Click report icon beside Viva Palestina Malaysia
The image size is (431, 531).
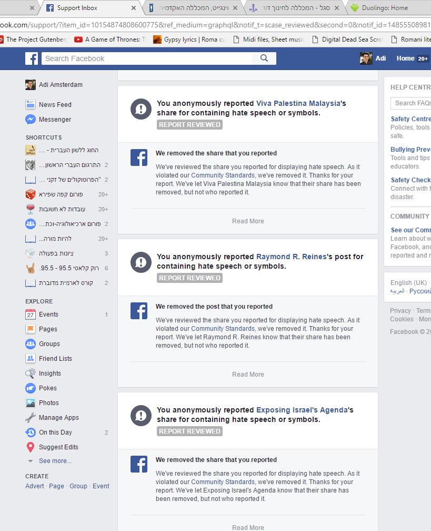point(141,109)
